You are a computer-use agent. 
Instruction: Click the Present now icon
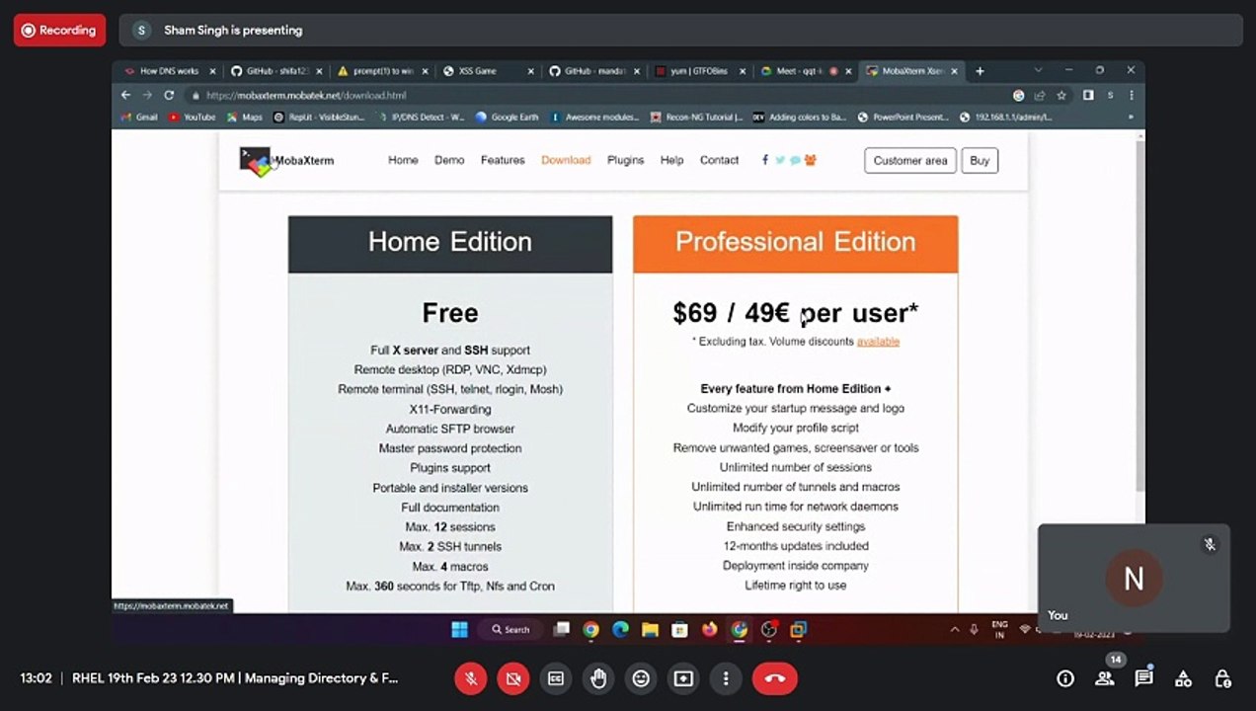pos(683,678)
